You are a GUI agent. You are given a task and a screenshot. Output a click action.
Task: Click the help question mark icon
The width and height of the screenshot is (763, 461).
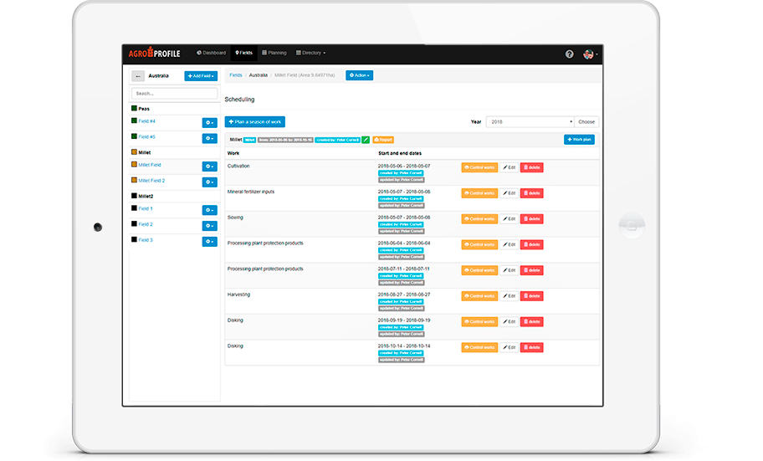570,54
